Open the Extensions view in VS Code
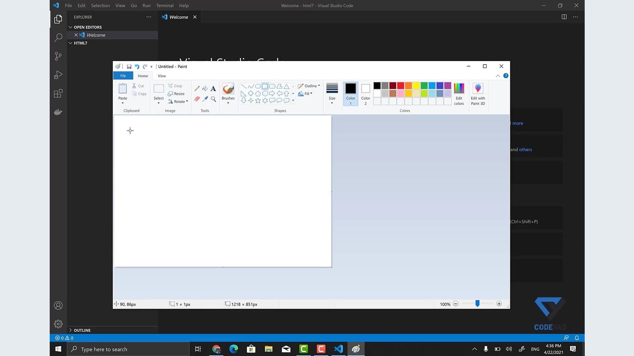The width and height of the screenshot is (634, 356). [x=58, y=93]
